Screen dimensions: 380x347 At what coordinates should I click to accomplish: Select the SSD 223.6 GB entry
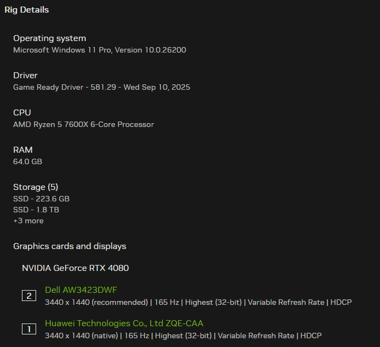(41, 199)
